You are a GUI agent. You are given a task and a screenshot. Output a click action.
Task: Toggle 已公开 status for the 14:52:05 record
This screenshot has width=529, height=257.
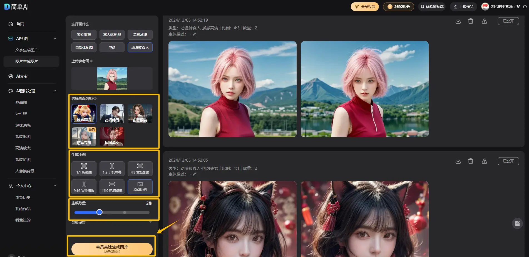508,161
